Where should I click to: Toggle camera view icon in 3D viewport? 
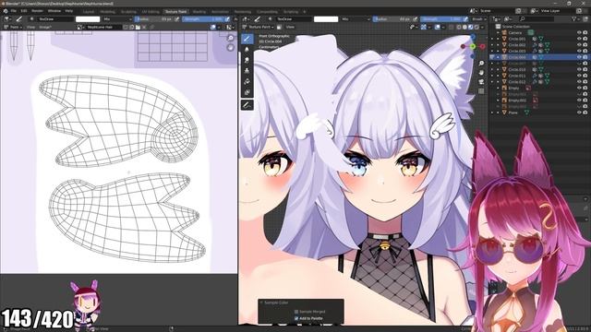(x=481, y=82)
